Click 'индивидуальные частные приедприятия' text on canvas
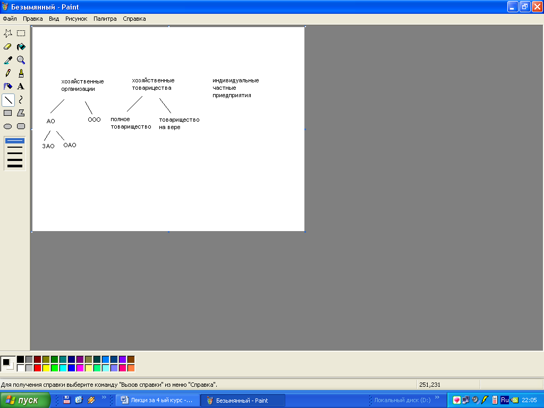The image size is (544, 408). coord(235,88)
